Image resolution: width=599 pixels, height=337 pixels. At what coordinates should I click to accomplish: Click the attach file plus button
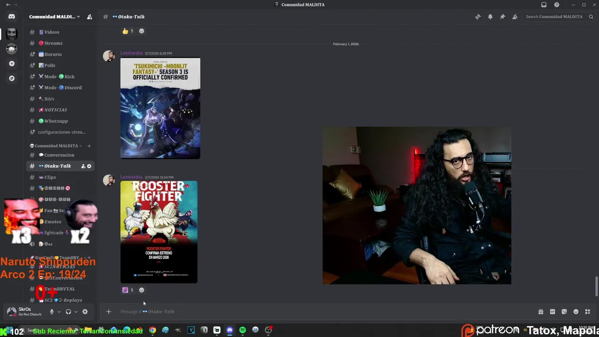coord(109,311)
